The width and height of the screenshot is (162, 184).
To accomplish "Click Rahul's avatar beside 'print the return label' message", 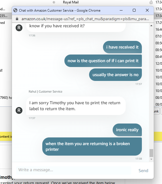I will click(x=19, y=110).
